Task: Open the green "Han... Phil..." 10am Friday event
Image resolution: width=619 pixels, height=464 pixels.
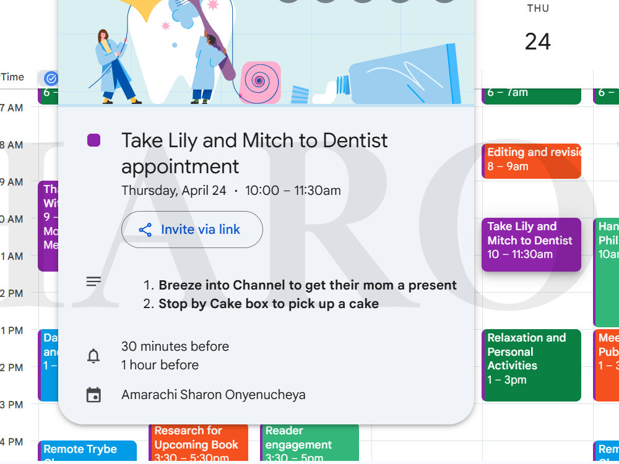Action: [606, 272]
